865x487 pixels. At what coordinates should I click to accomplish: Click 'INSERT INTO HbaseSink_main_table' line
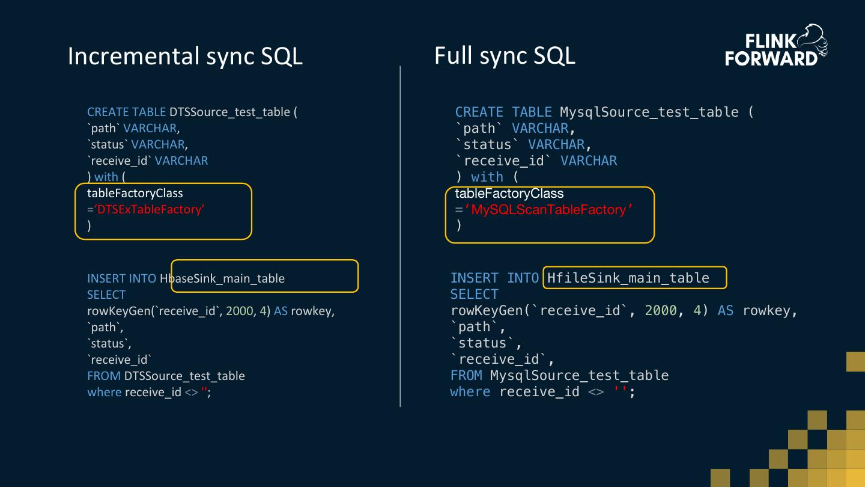coord(186,278)
